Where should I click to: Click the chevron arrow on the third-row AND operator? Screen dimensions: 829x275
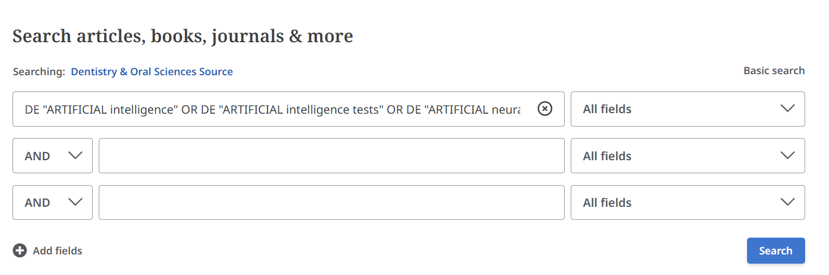pos(75,202)
